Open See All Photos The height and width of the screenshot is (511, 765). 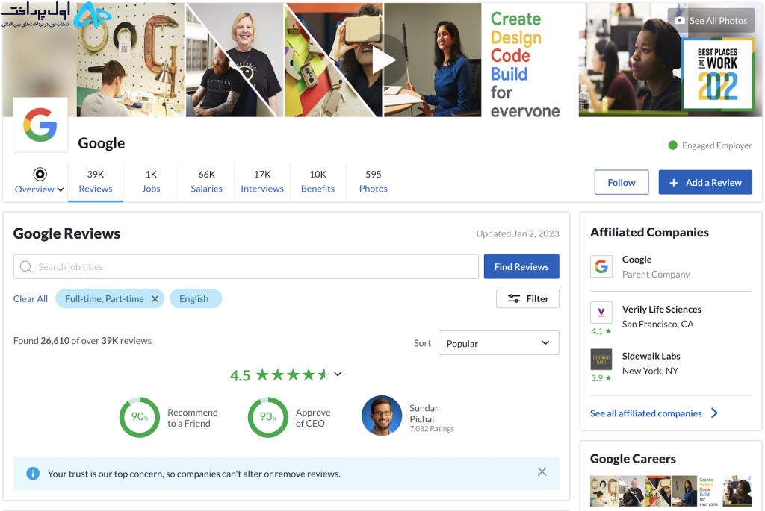coord(711,20)
